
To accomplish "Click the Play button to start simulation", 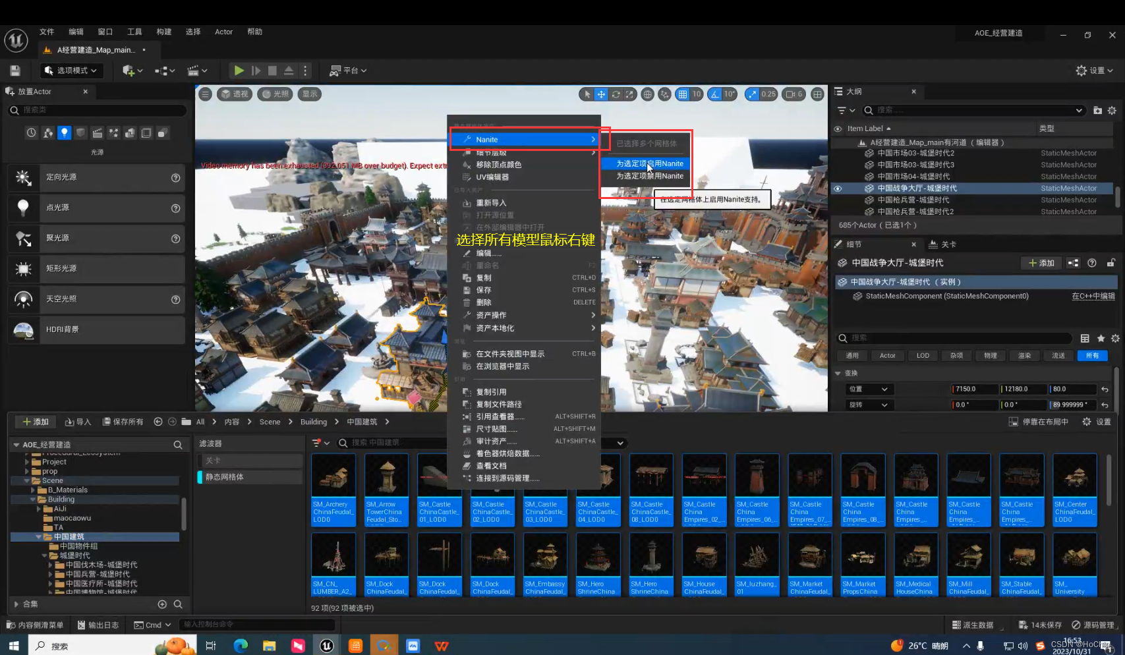I will pyautogui.click(x=239, y=71).
